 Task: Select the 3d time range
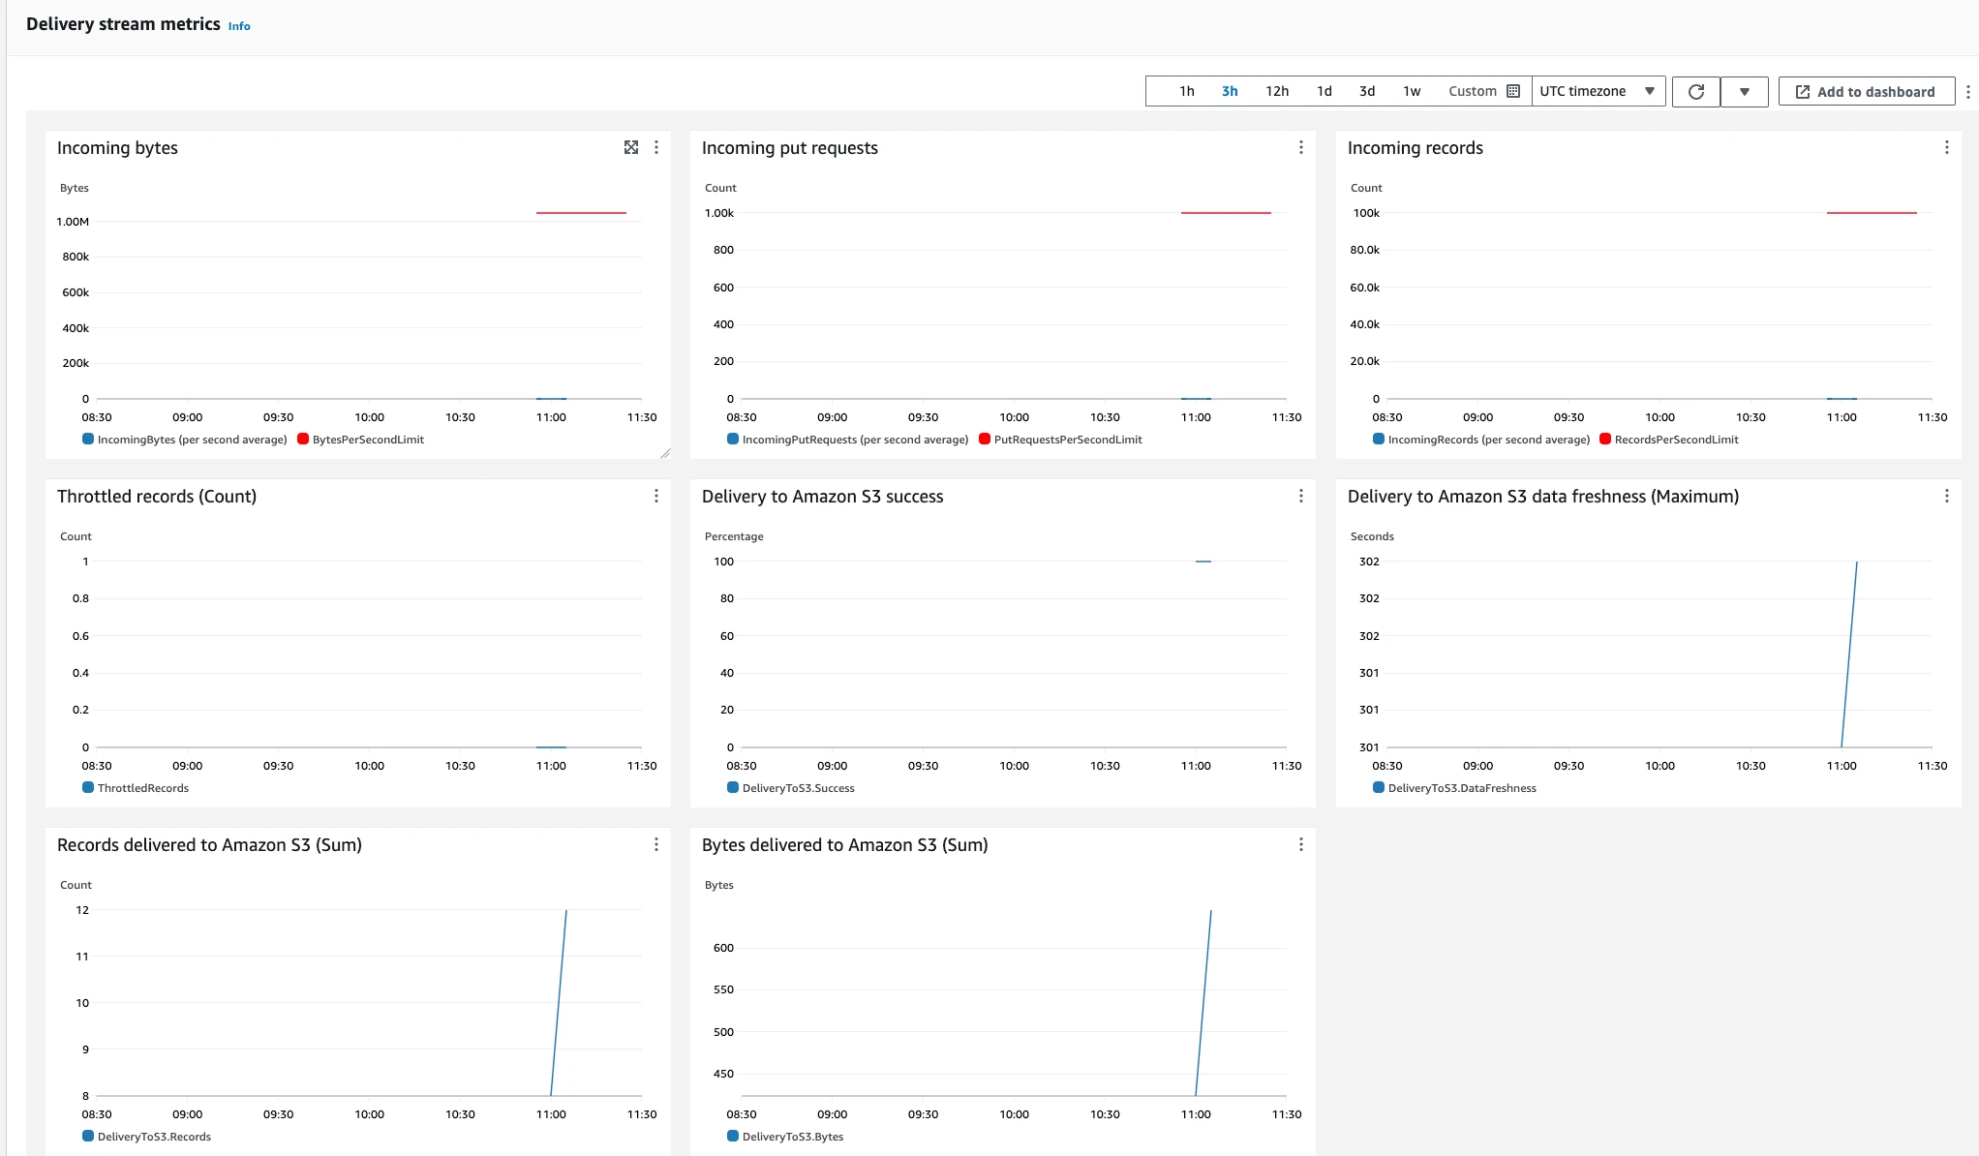coord(1367,91)
